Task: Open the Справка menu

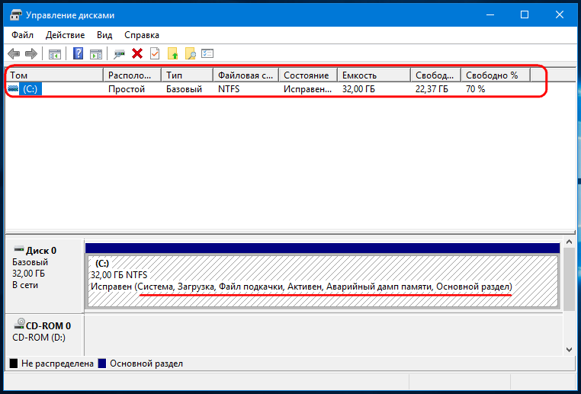Action: [x=142, y=35]
